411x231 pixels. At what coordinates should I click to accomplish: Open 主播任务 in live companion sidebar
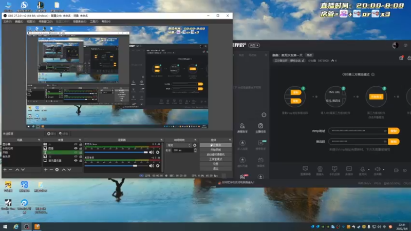260,128
